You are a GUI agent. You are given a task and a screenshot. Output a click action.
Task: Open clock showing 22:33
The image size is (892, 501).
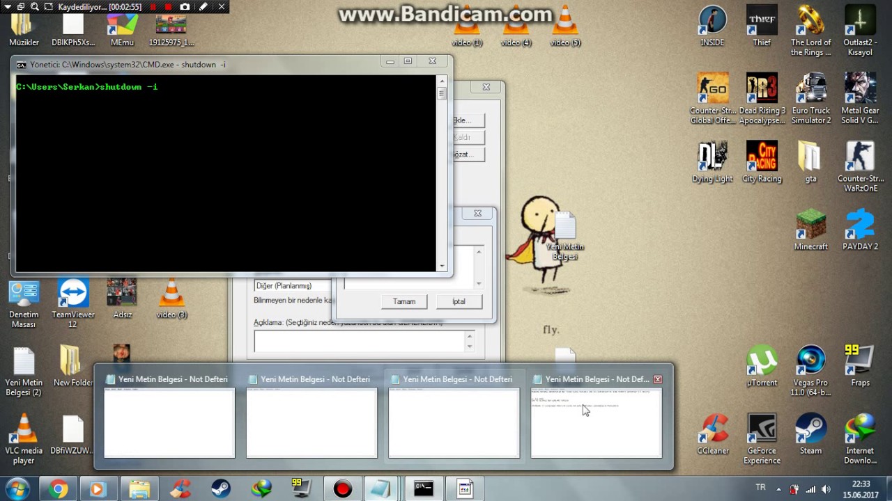point(861,489)
